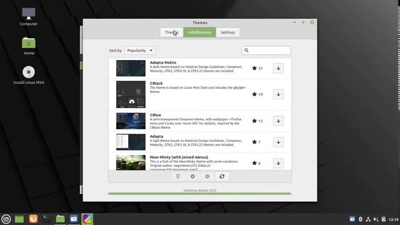Click the update-all gear toolbar button

tap(207, 176)
